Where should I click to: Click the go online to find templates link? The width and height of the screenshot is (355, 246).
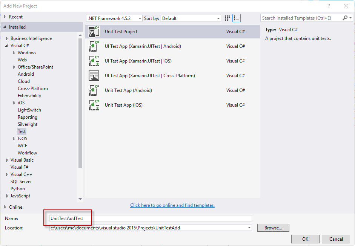tap(172, 205)
